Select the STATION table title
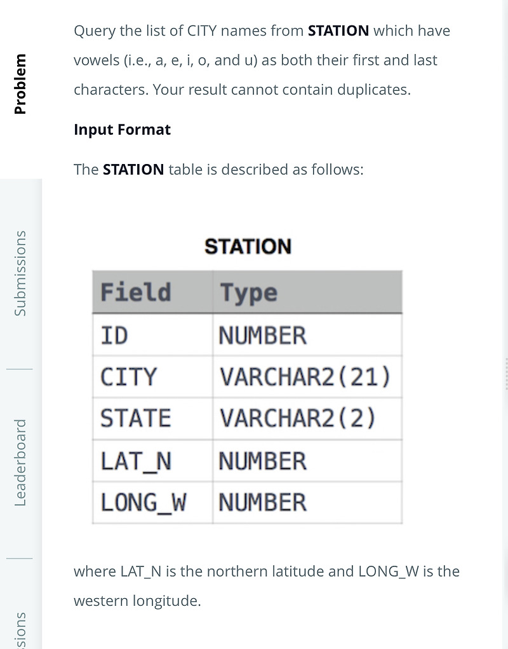Screen dimensions: 508x649 [x=248, y=246]
